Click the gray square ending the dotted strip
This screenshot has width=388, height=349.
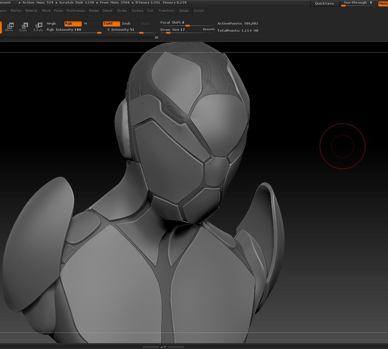pos(156,37)
